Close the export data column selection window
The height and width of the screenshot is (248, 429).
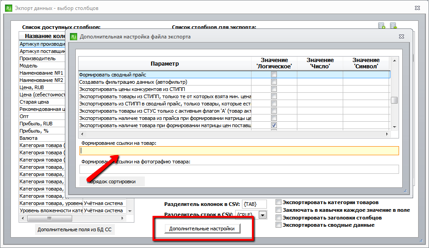tap(417, 8)
